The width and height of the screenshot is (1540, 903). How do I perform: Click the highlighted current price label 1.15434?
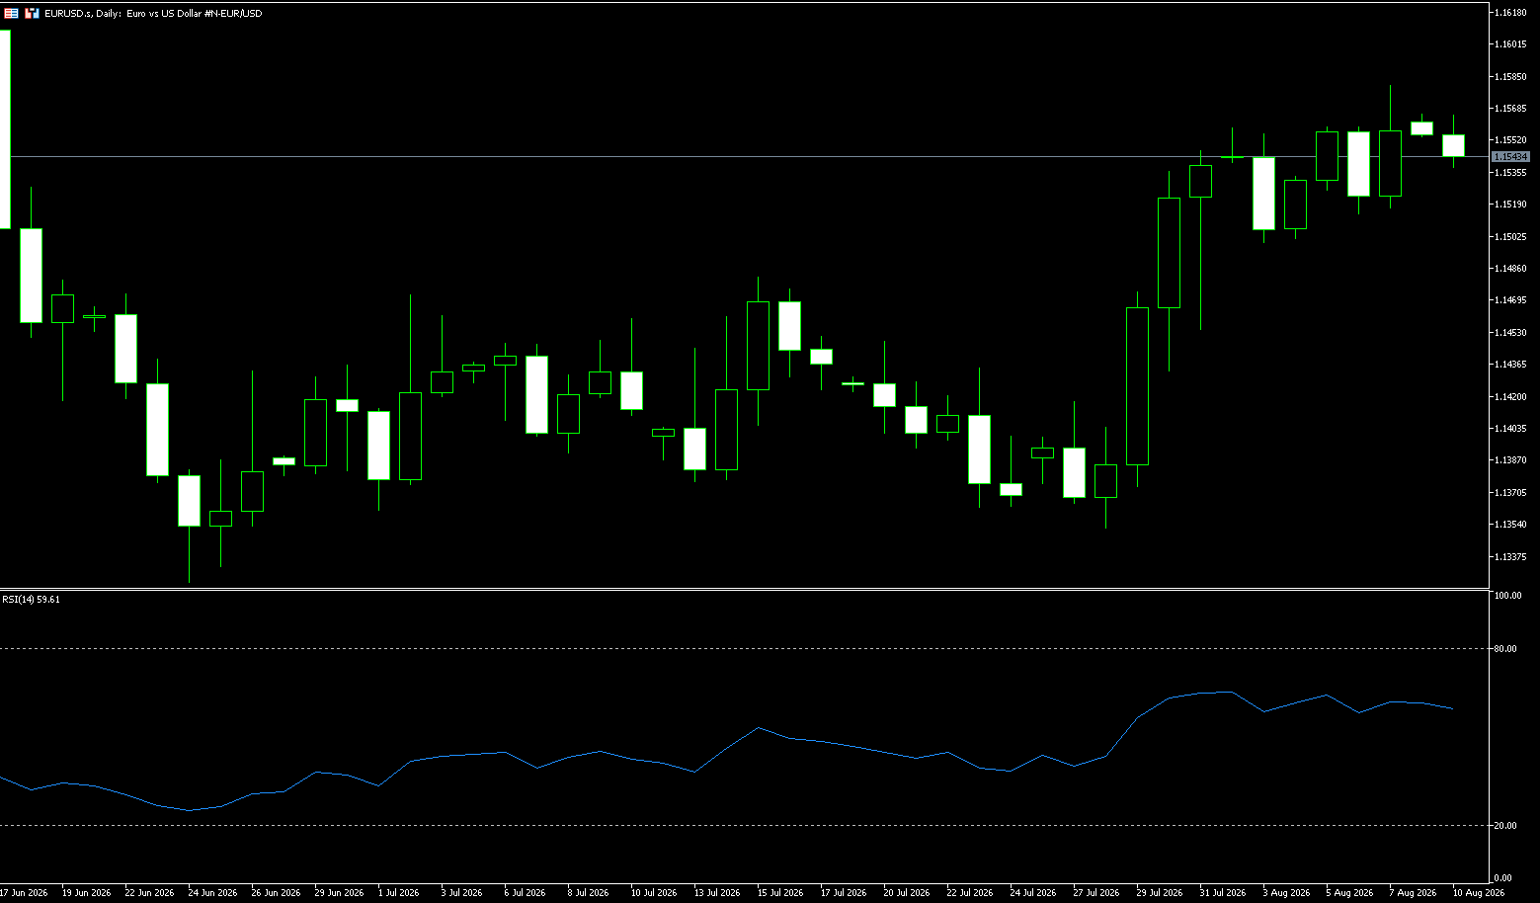[x=1510, y=157]
